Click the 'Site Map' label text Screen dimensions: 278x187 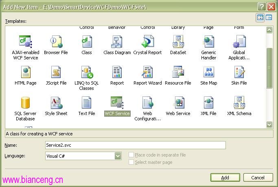click(x=209, y=83)
